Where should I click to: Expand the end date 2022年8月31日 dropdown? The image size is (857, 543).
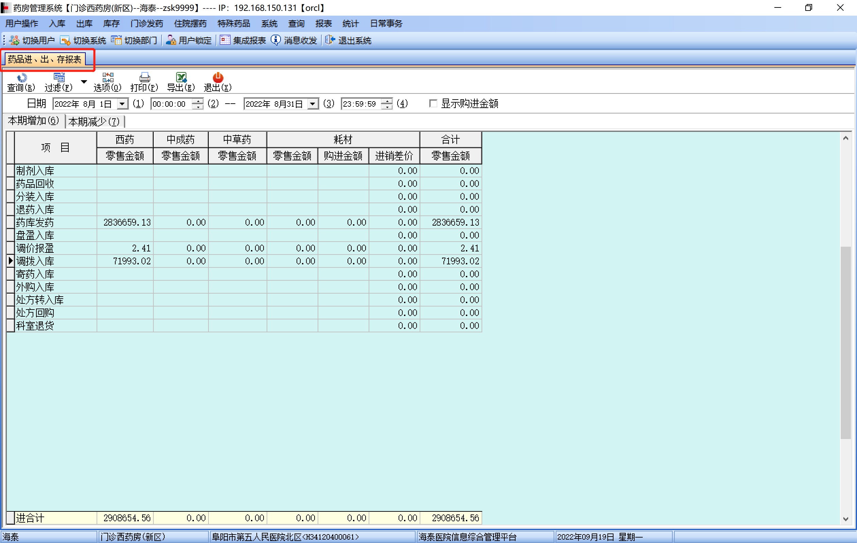pos(313,104)
